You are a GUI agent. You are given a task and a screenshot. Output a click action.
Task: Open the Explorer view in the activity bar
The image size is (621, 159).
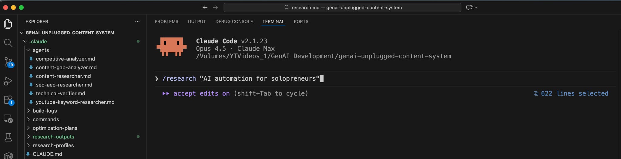click(8, 24)
